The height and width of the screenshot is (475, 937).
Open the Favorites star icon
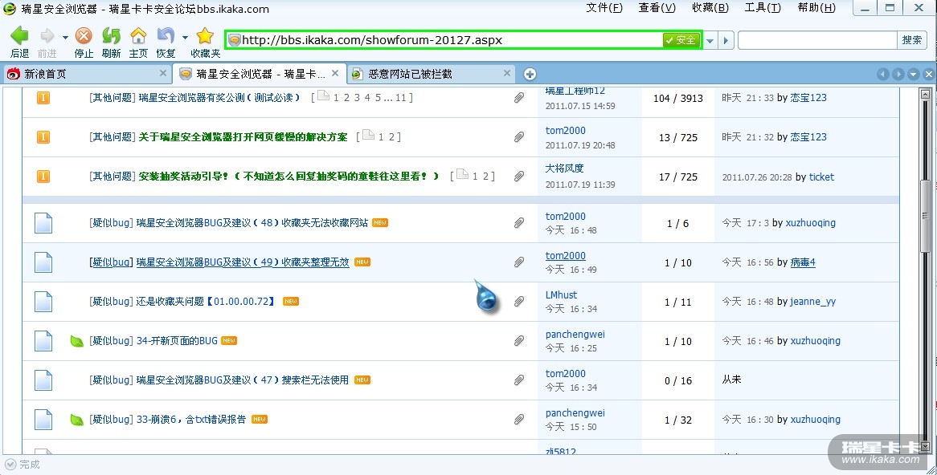click(x=205, y=36)
